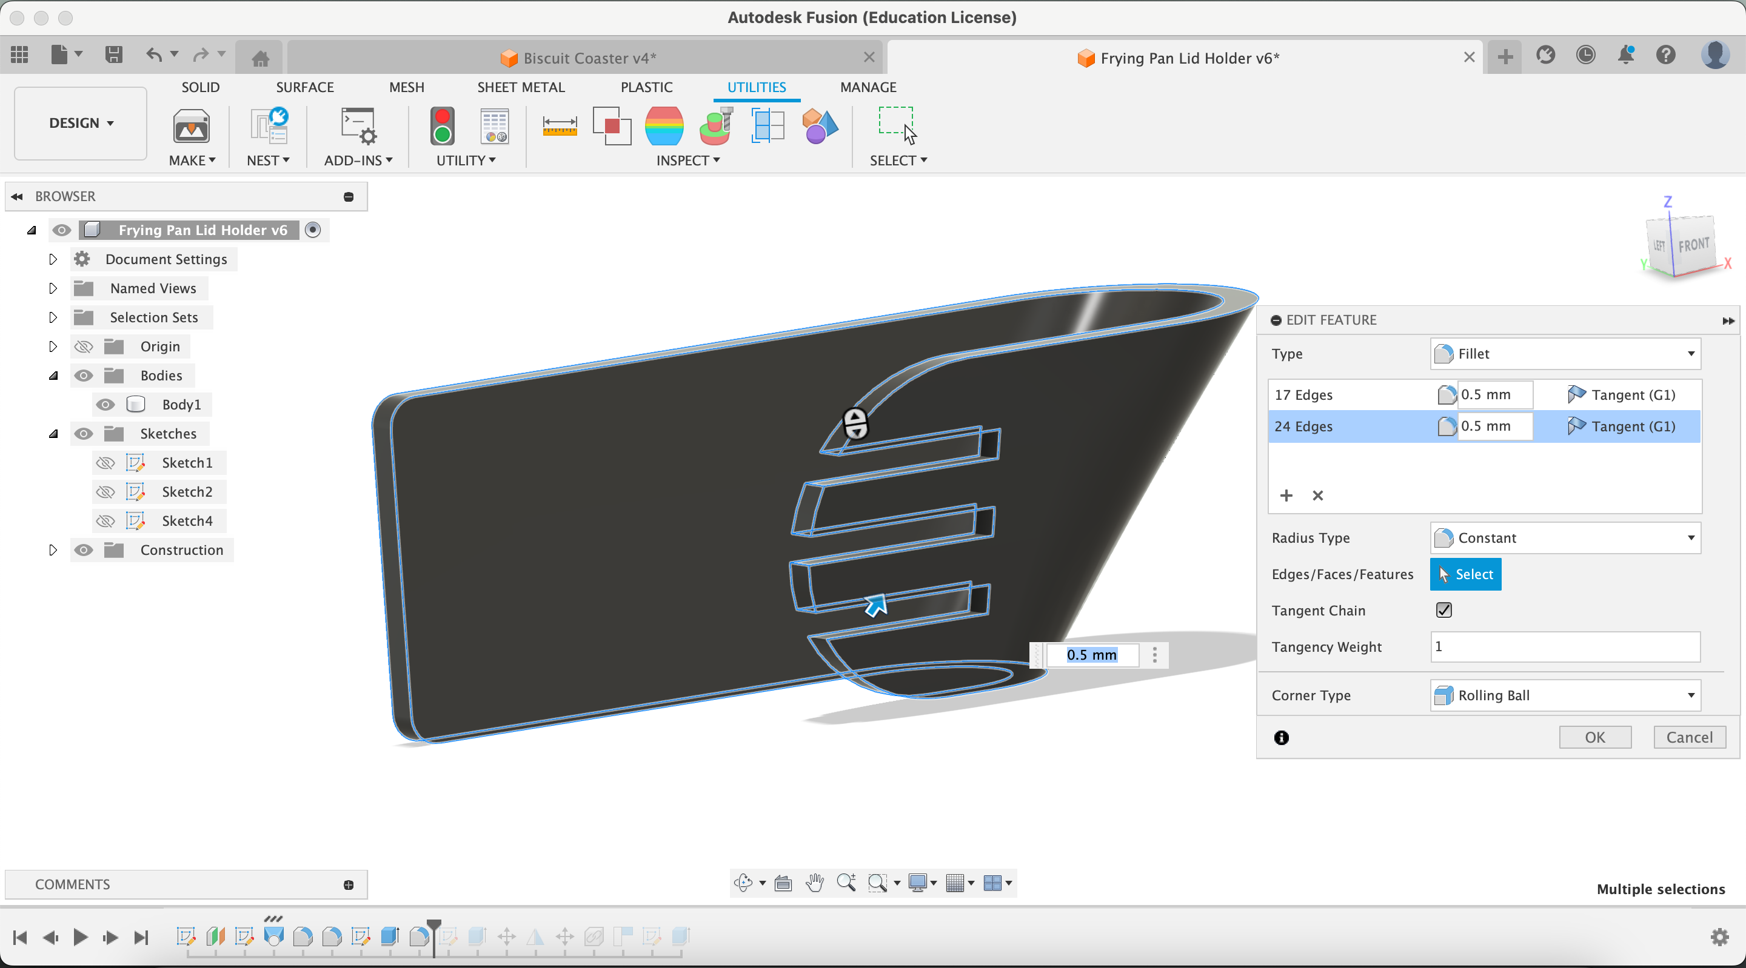Select the Radius Type dropdown
Screen dimensions: 1746x968
1565,538
